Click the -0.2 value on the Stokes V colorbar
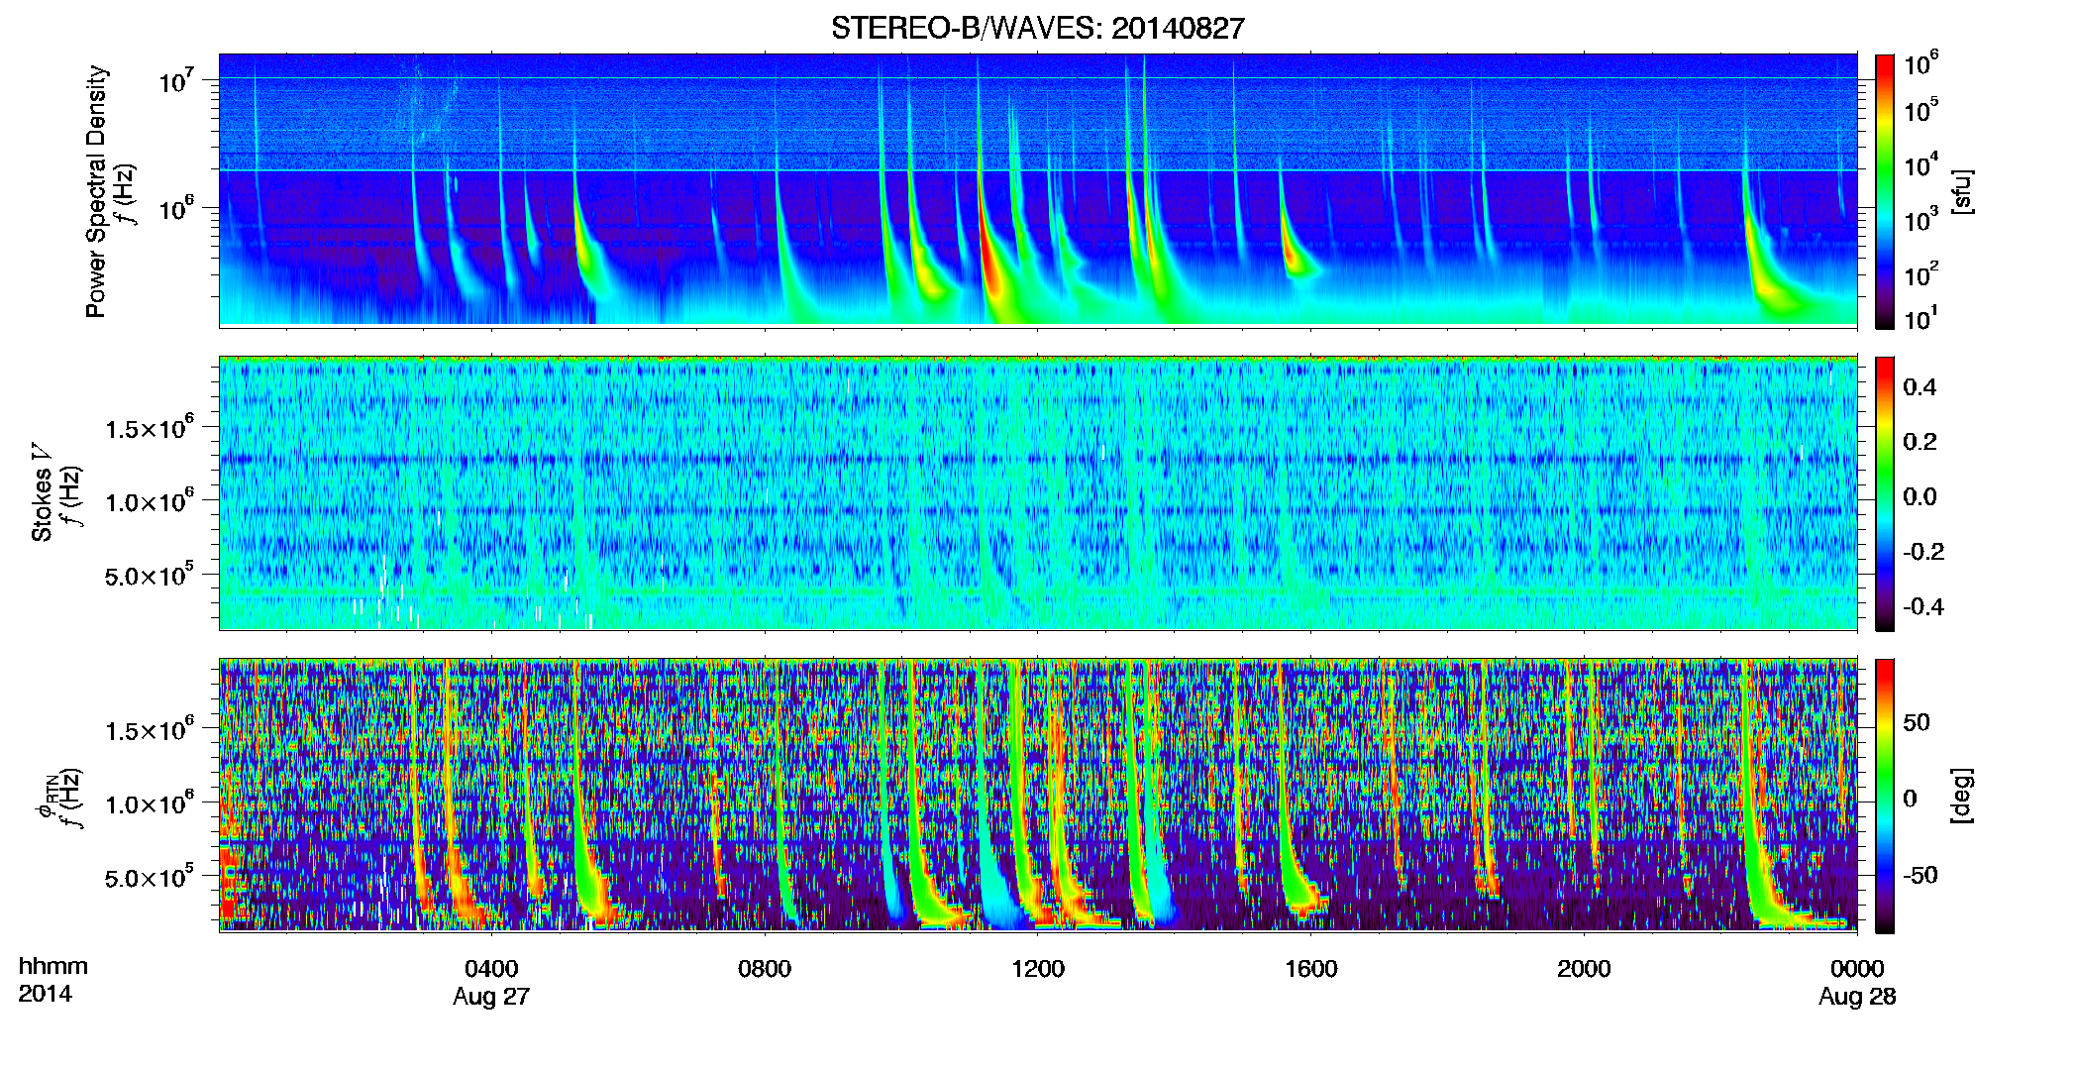The width and height of the screenshot is (2076, 1070). tap(1923, 552)
